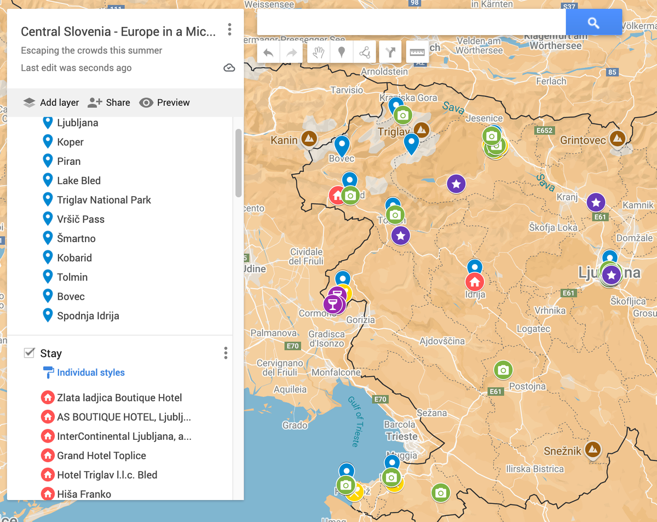Select the Measure distances ruler tool
Screen dimensions: 657x522
tap(416, 51)
